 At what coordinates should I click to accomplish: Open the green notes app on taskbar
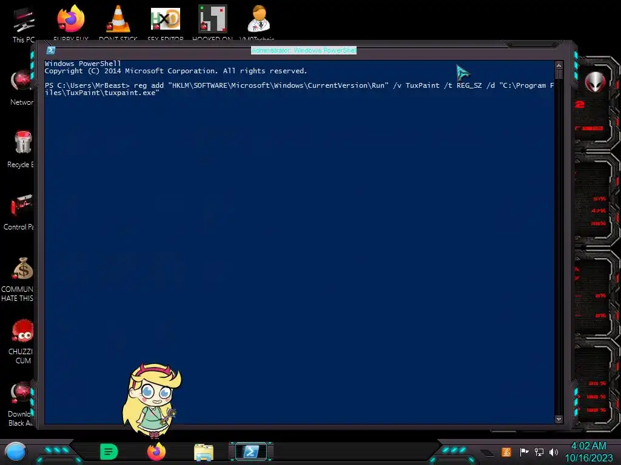109,452
